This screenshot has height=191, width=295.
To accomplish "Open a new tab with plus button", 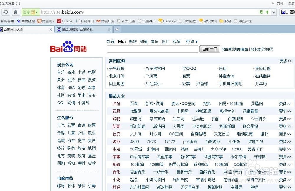I will pyautogui.click(x=117, y=29).
